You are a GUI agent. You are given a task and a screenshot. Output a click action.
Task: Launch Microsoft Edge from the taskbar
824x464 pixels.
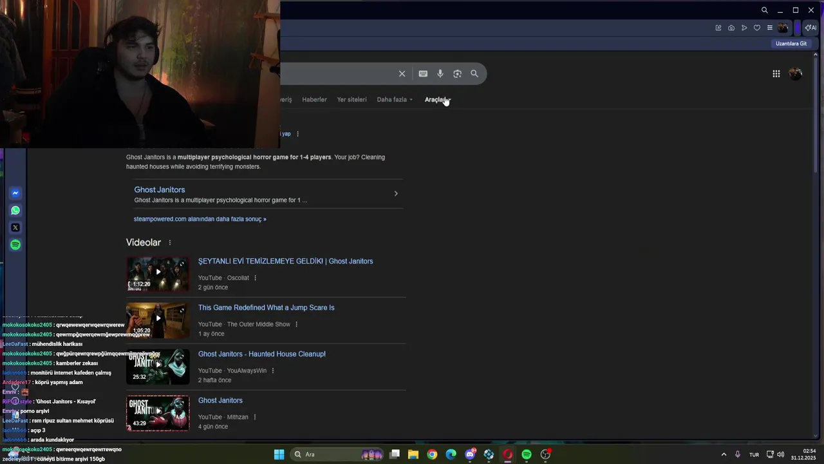[451, 454]
